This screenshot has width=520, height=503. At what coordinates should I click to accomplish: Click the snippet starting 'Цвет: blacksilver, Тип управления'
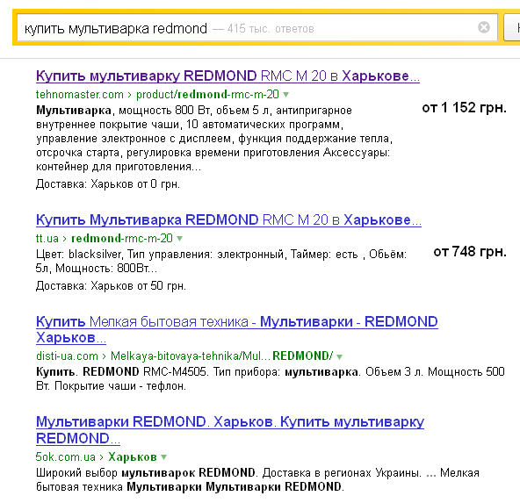click(x=221, y=261)
